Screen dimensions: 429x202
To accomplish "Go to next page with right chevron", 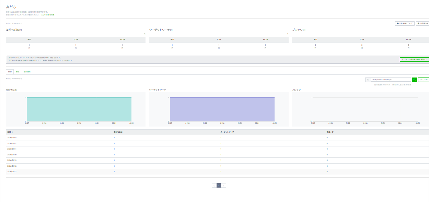I will coord(224,186).
